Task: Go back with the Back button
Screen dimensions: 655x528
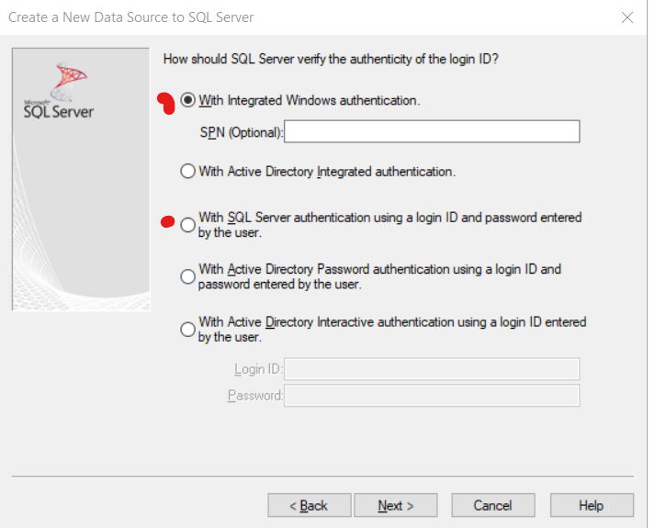Action: click(310, 505)
